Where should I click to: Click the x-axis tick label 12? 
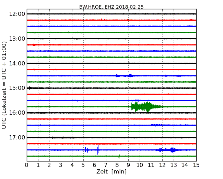(162, 165)
